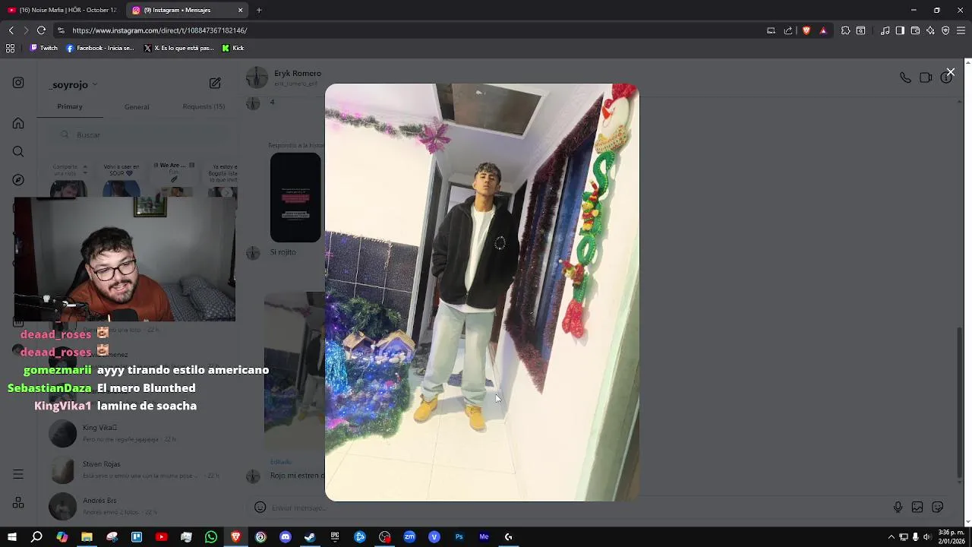Show hidden system tray icons
This screenshot has height=547, width=972.
point(892,537)
